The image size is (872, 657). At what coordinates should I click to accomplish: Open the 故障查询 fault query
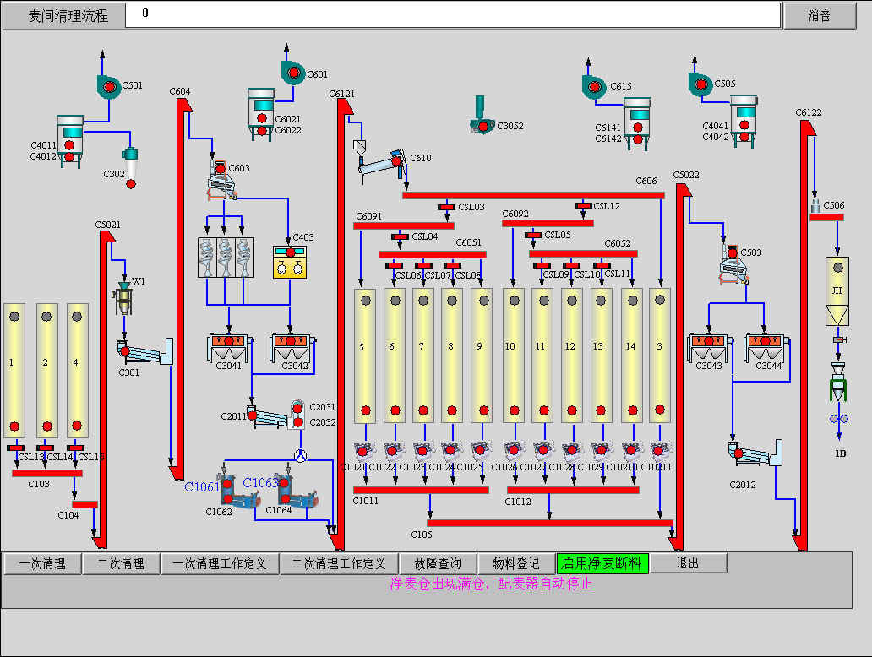pyautogui.click(x=439, y=563)
